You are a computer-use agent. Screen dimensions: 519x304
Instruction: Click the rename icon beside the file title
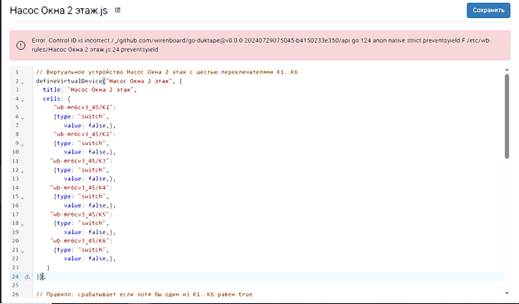pyautogui.click(x=117, y=11)
